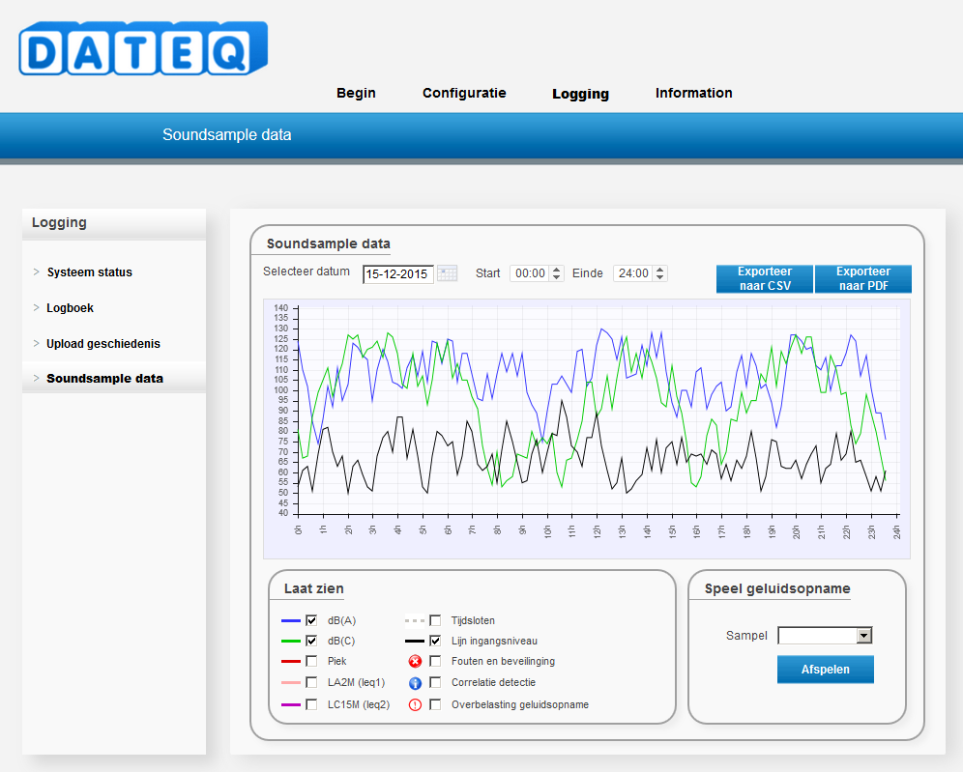Click the Afspelen button
Image resolution: width=963 pixels, height=772 pixels.
826,670
